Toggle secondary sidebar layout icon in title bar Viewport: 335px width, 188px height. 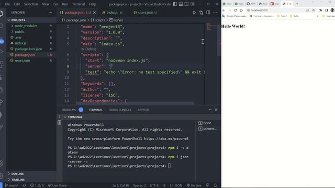[186, 4]
